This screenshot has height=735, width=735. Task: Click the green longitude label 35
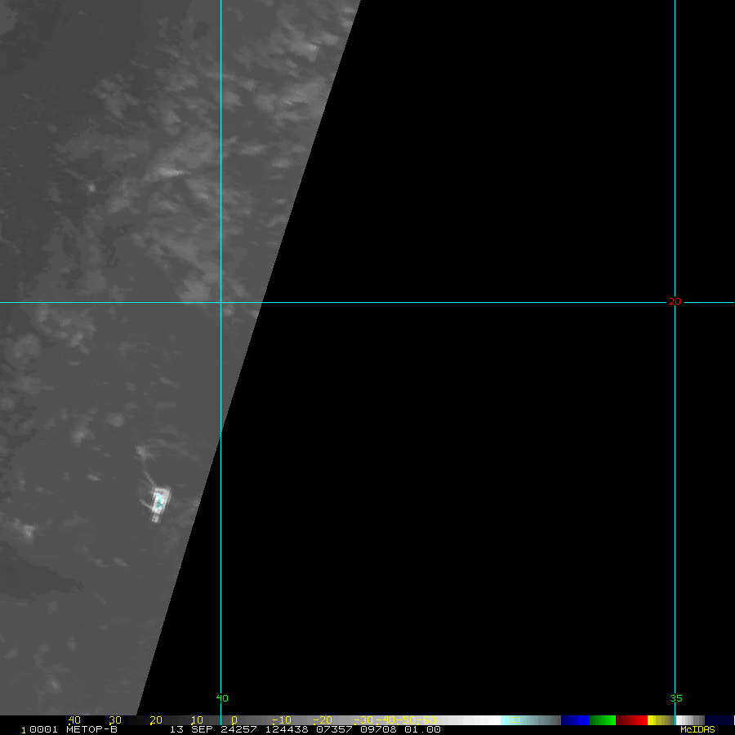click(x=675, y=698)
